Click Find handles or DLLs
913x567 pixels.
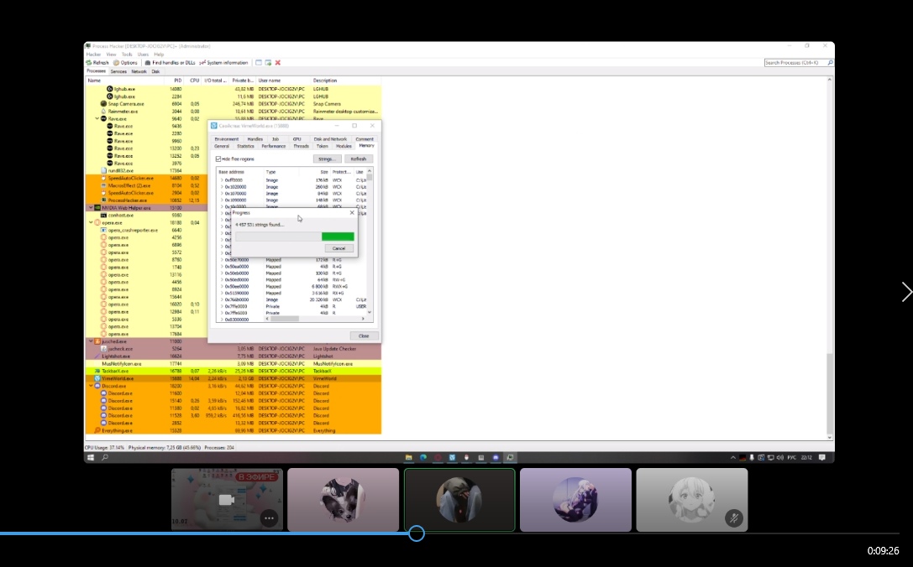click(170, 63)
